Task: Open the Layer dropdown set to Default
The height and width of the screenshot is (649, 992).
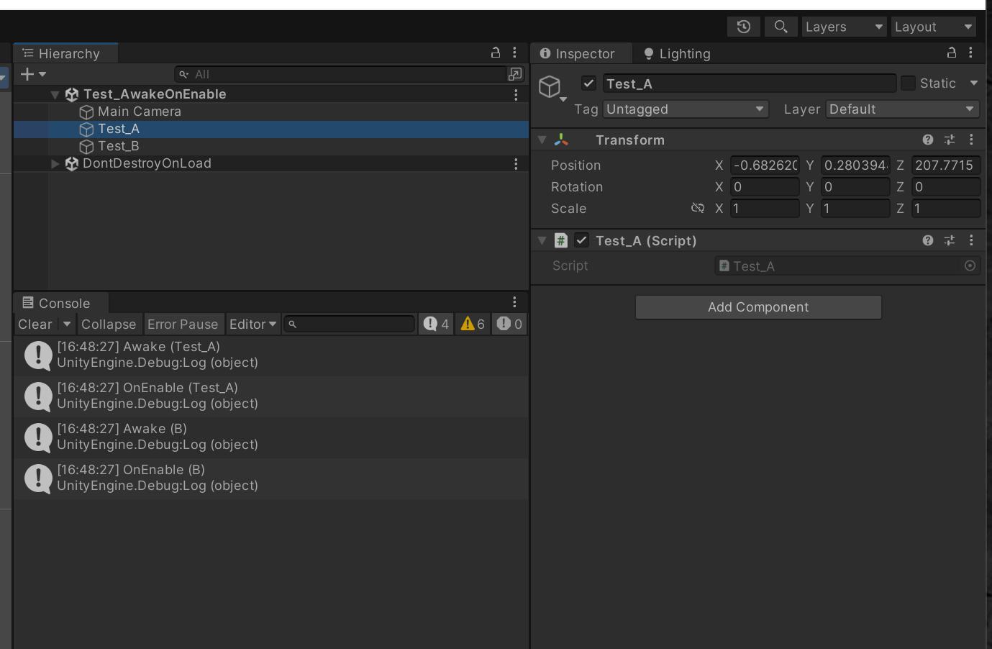Action: pyautogui.click(x=903, y=109)
